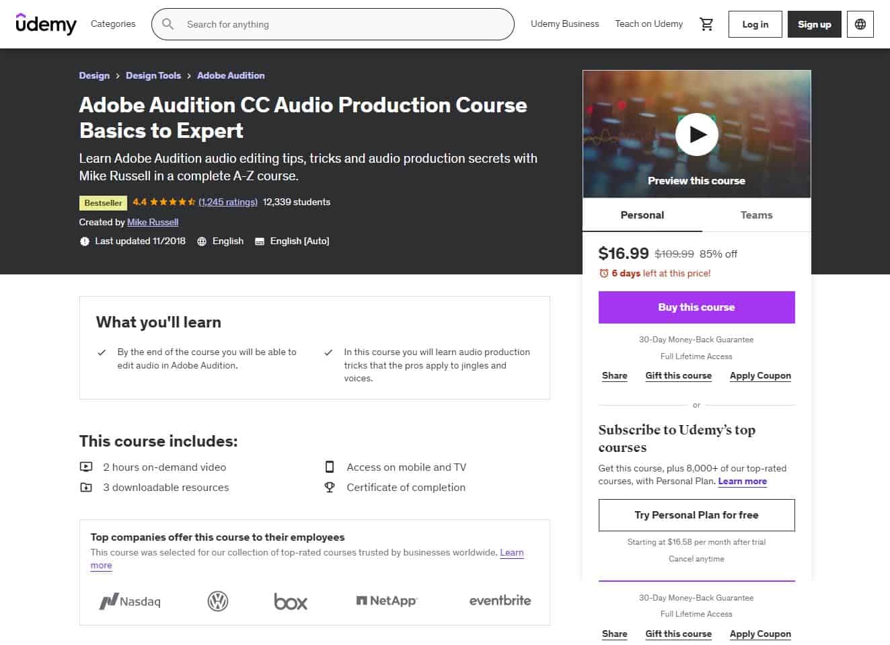The width and height of the screenshot is (890, 645).
Task: Click the Sign up button
Action: pos(815,24)
